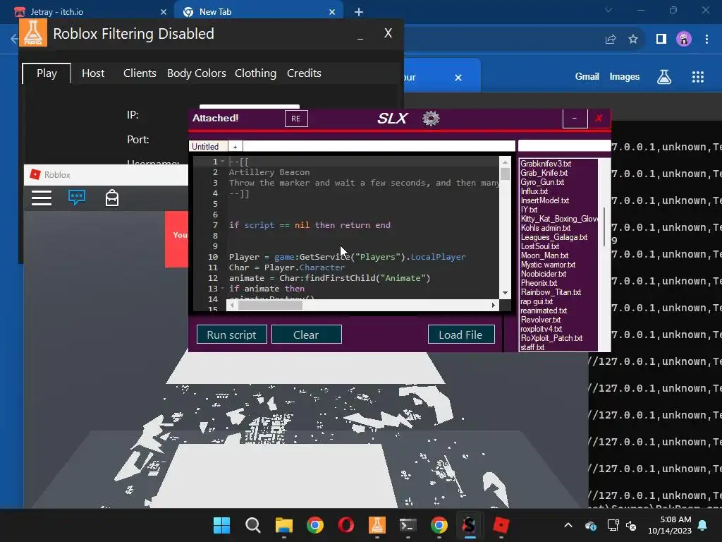Image resolution: width=722 pixels, height=542 pixels.
Task: Toggle the Chrome side panel icon
Action: coord(661,40)
